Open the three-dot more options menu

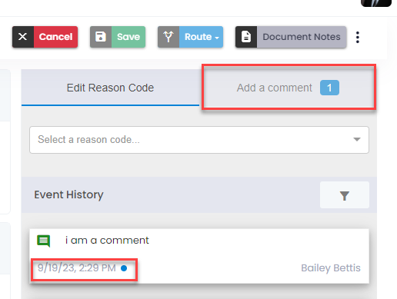[x=358, y=38]
